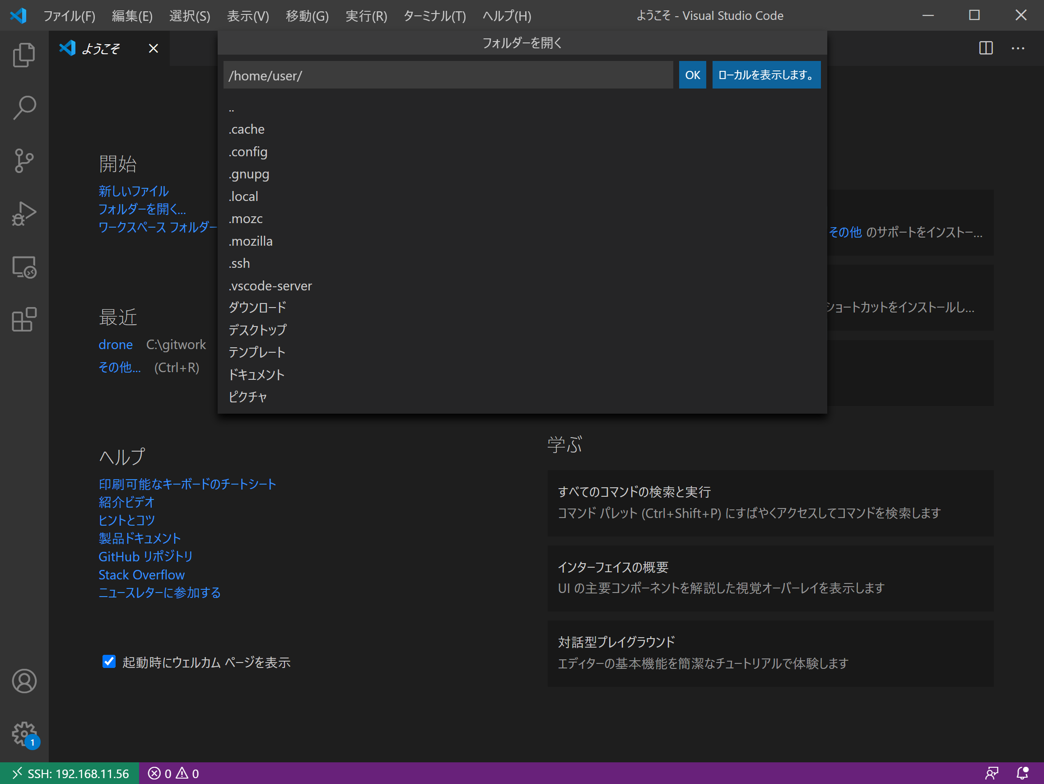Viewport: 1044px width, 784px height.
Task: Select the ドキュメント folder entry
Action: point(522,375)
